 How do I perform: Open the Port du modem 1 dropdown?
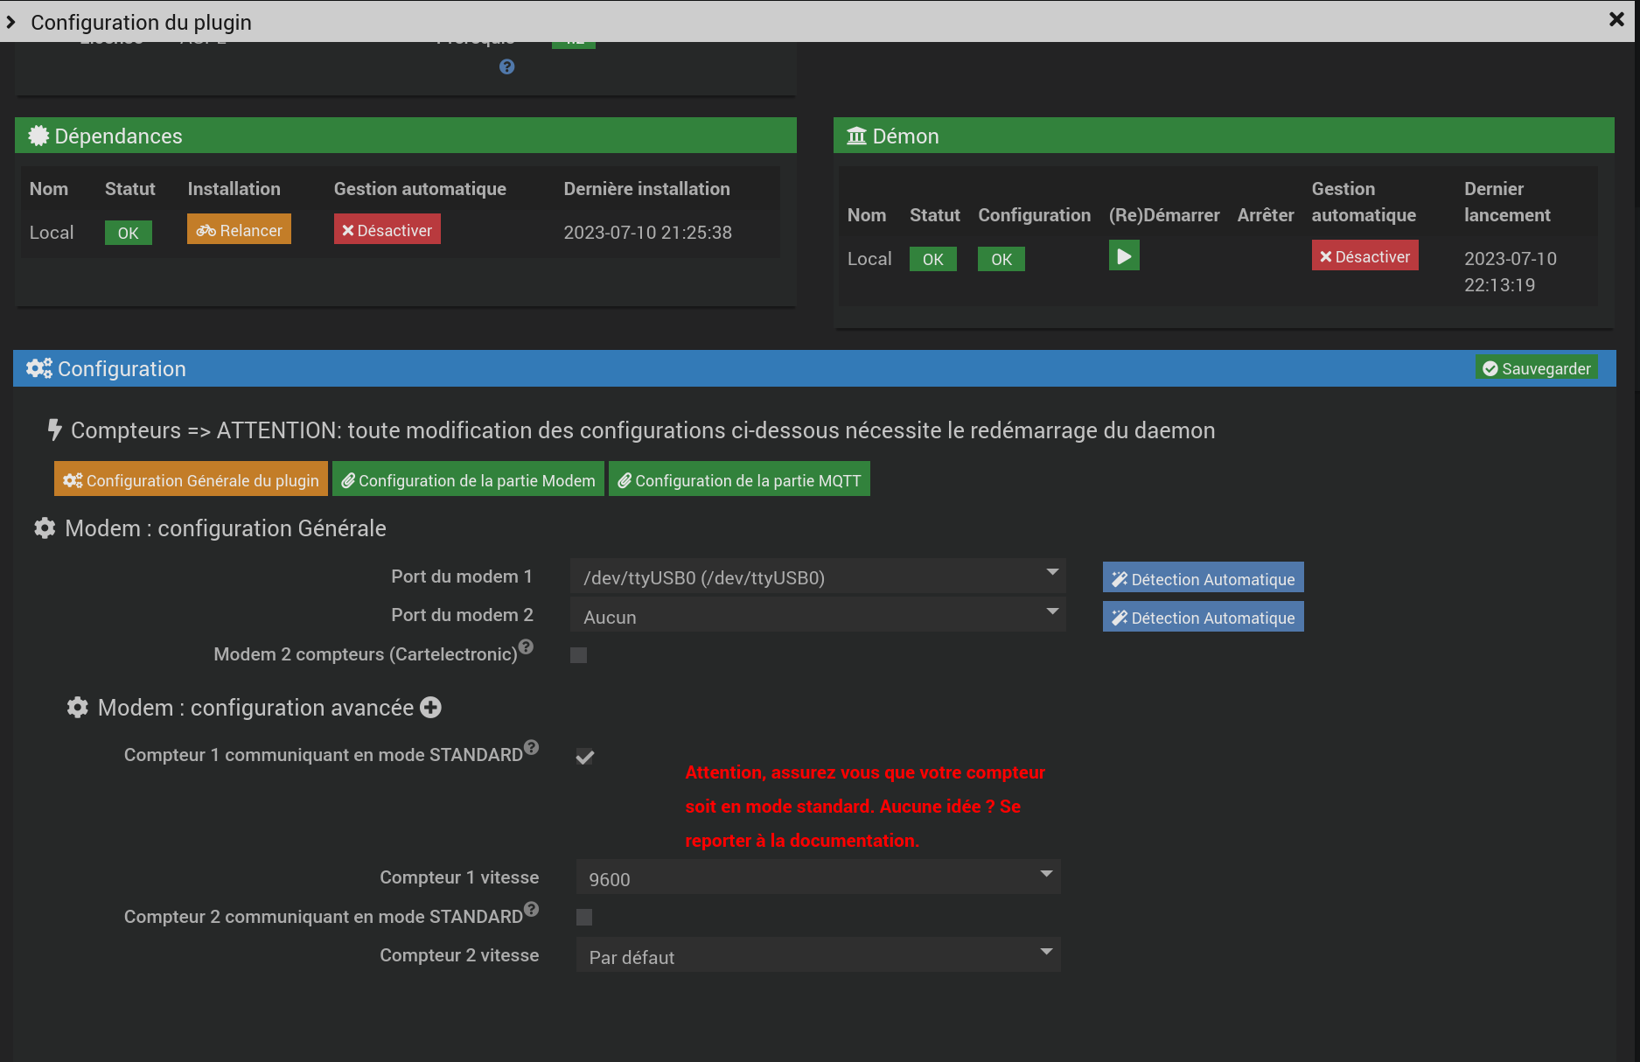(817, 577)
